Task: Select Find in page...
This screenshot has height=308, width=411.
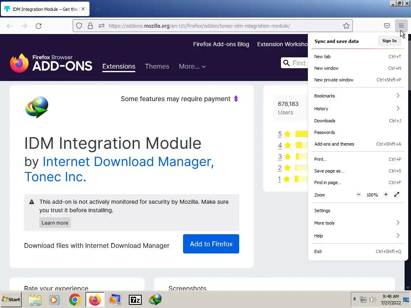Action: coord(358,182)
